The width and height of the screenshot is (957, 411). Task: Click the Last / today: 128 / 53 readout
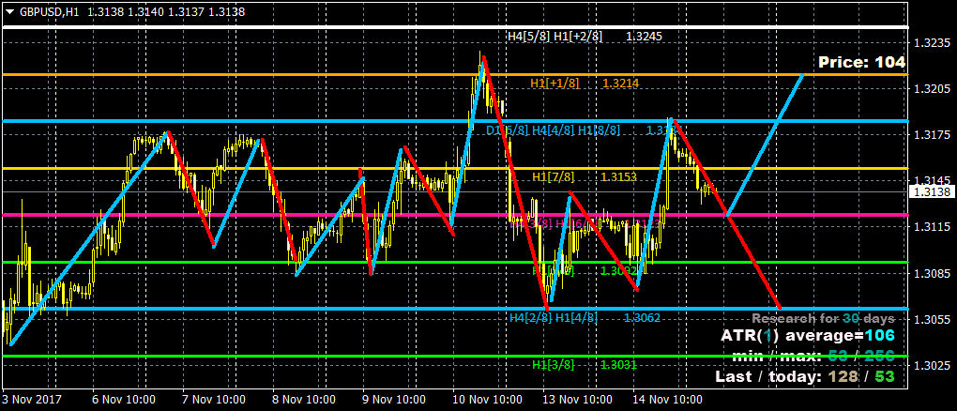[x=805, y=377]
